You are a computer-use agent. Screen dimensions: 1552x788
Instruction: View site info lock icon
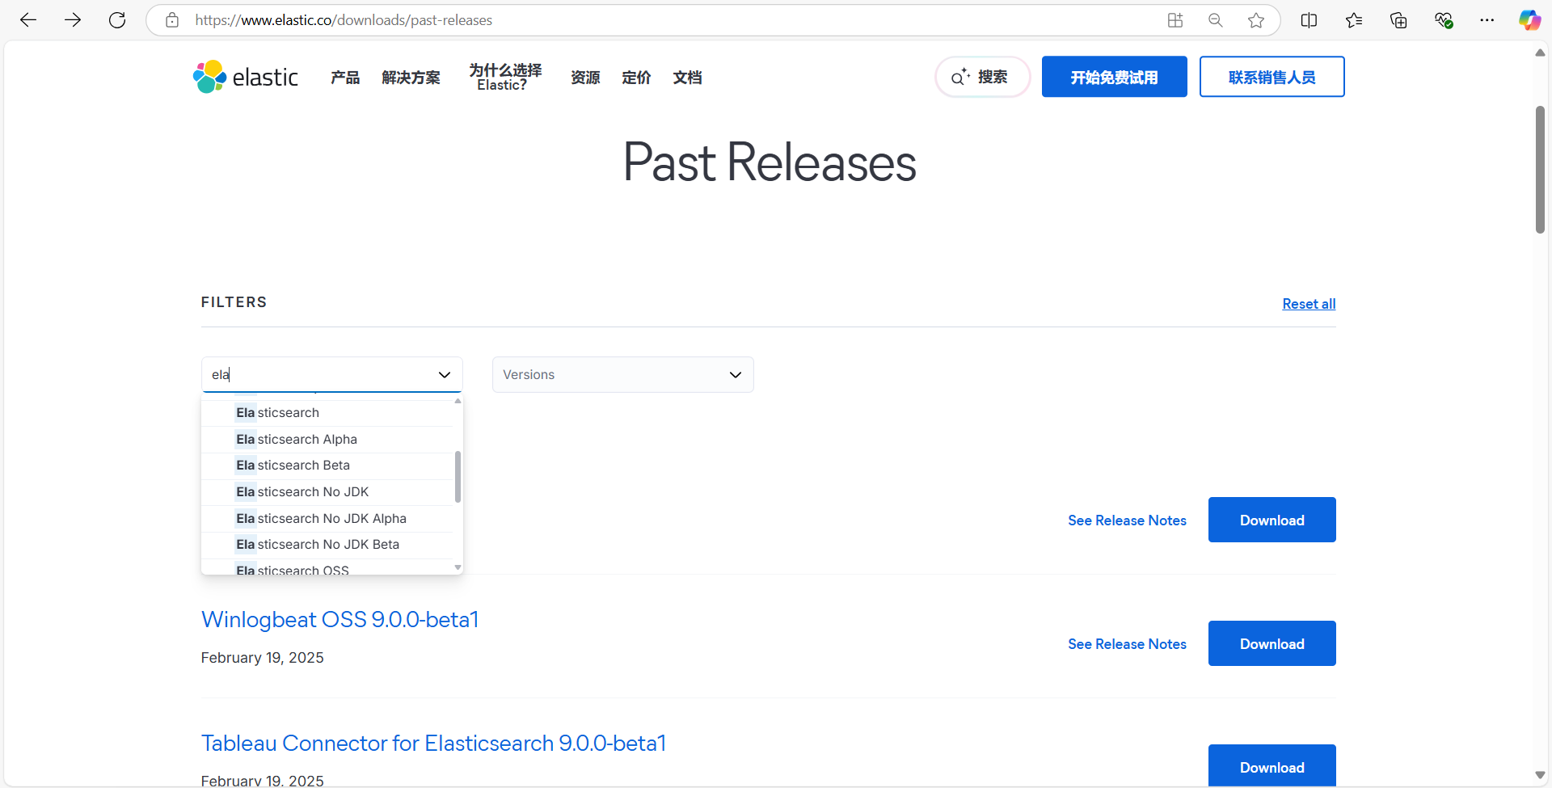pos(172,20)
